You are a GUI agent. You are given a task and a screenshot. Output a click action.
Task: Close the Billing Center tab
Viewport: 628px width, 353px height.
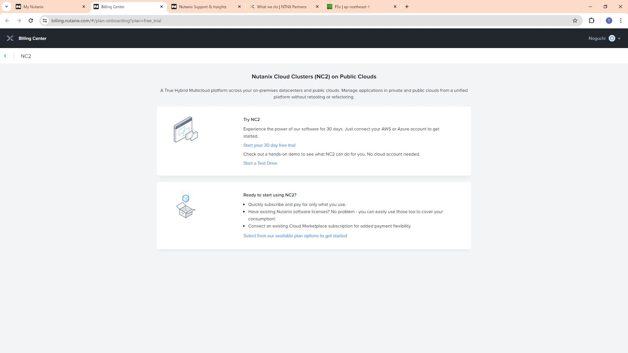(162, 7)
